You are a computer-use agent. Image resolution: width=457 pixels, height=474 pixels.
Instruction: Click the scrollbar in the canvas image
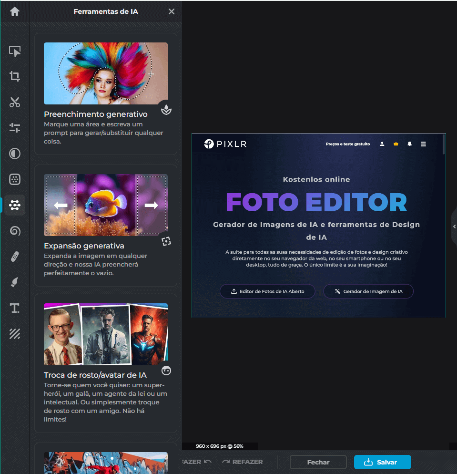(444, 144)
